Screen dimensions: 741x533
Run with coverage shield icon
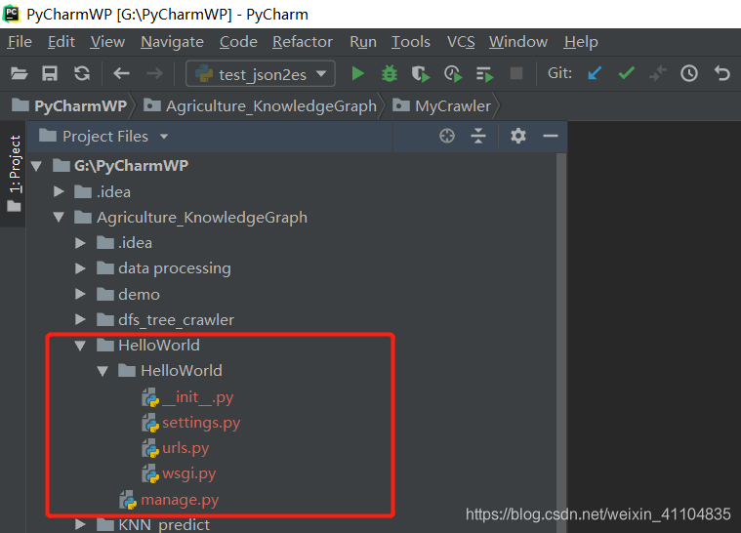(420, 74)
